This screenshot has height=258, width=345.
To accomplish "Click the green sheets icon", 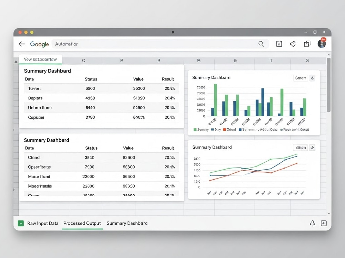I will (x=21, y=223).
